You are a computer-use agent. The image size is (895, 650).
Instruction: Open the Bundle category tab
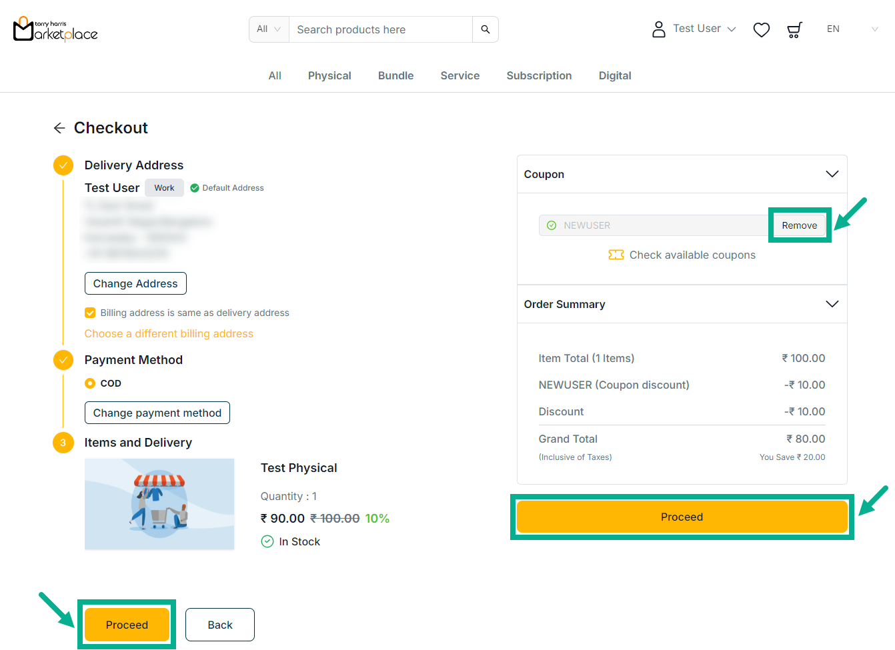tap(395, 76)
